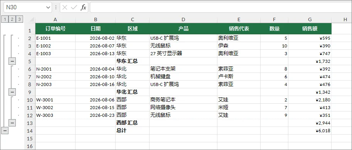This screenshot has width=352, height=150.
Task: Select product cell 机械键盘
Action: click(183, 77)
